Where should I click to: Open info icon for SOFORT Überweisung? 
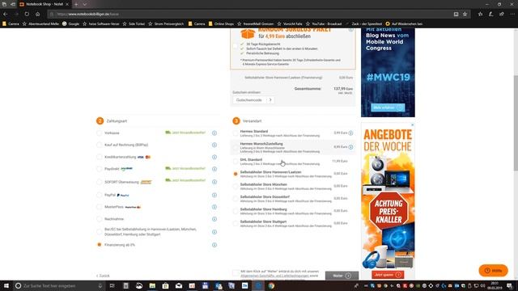pyautogui.click(x=214, y=182)
